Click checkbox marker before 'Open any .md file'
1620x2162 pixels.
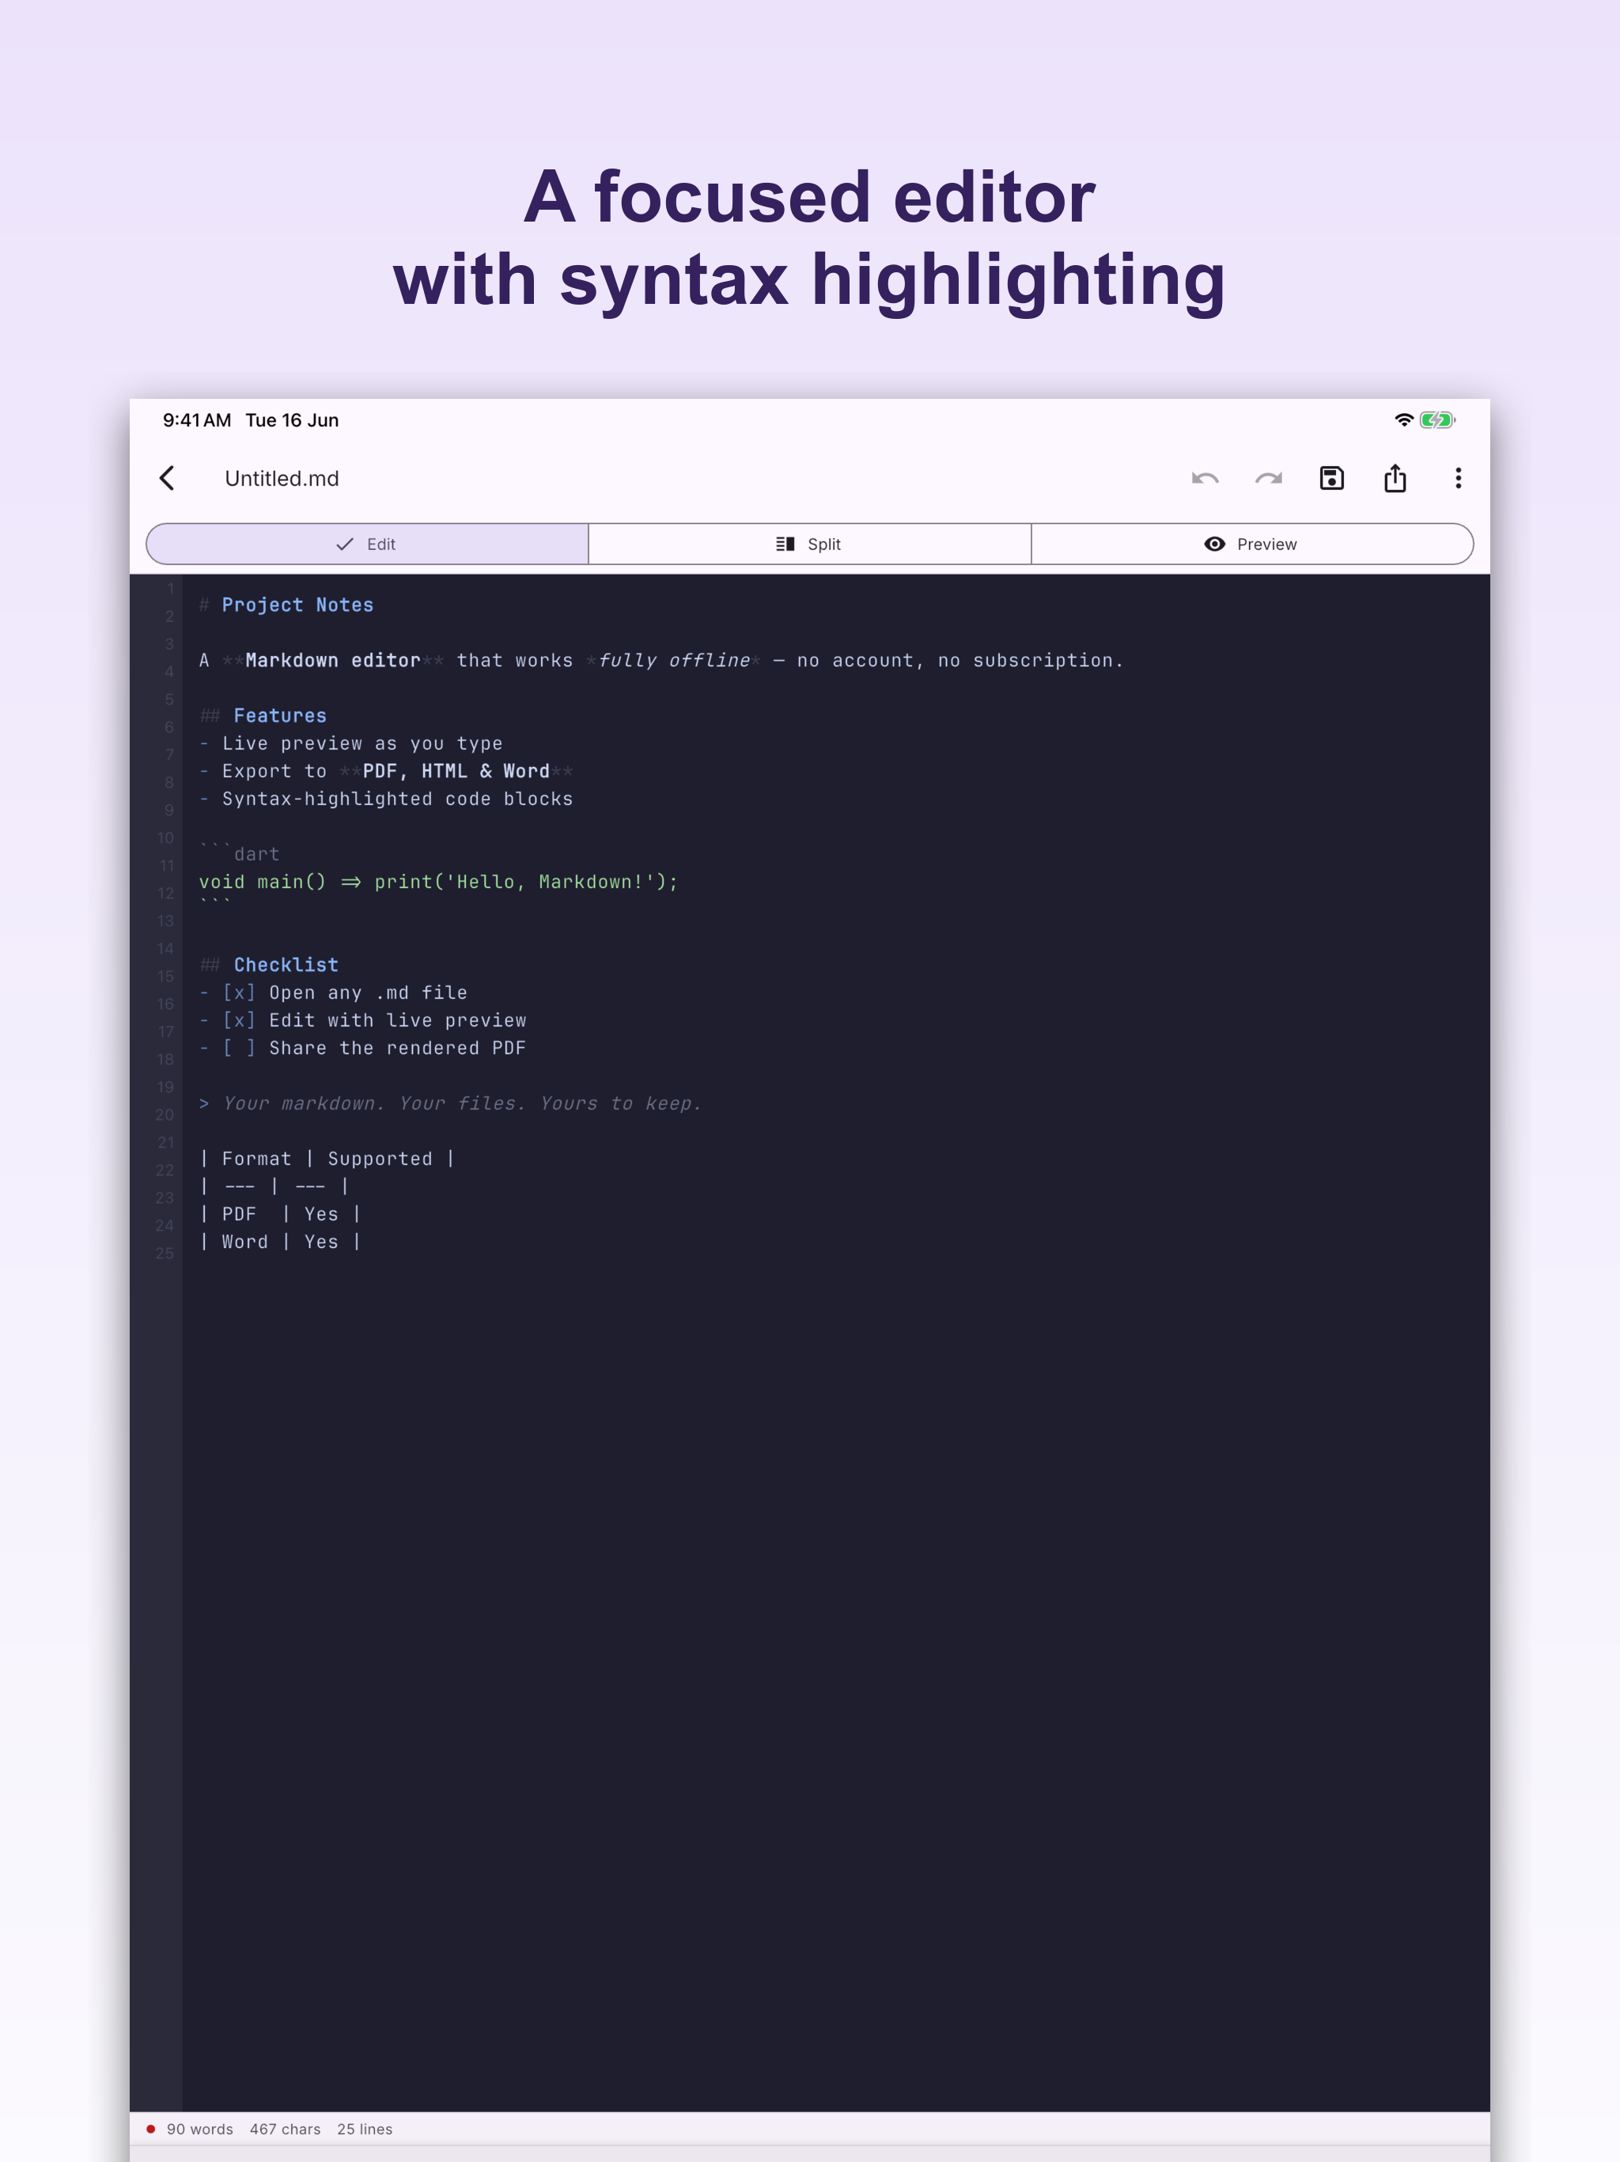point(240,993)
